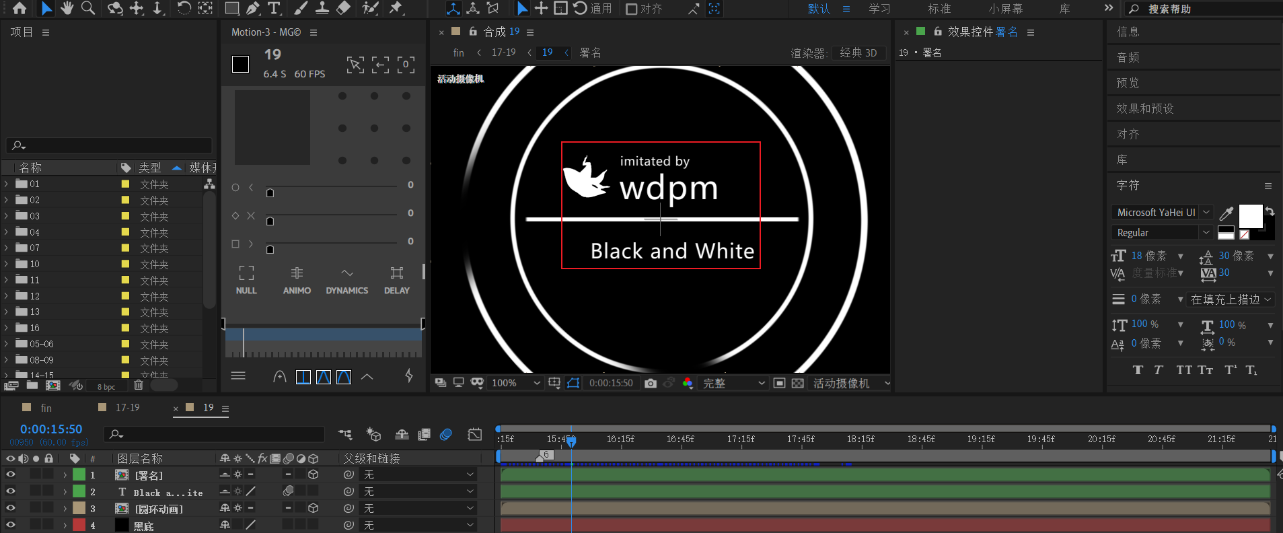Click the 经典 3D renderer button
1283x533 pixels.
[858, 52]
